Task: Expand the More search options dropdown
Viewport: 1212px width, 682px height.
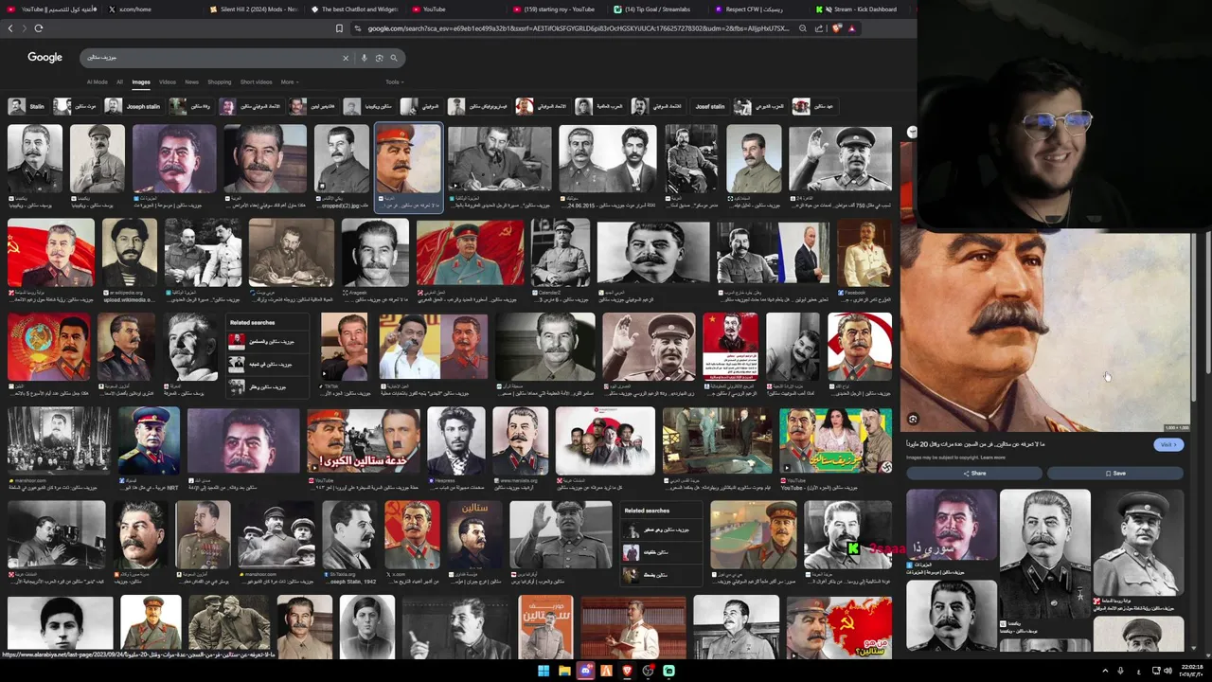Action: [289, 82]
